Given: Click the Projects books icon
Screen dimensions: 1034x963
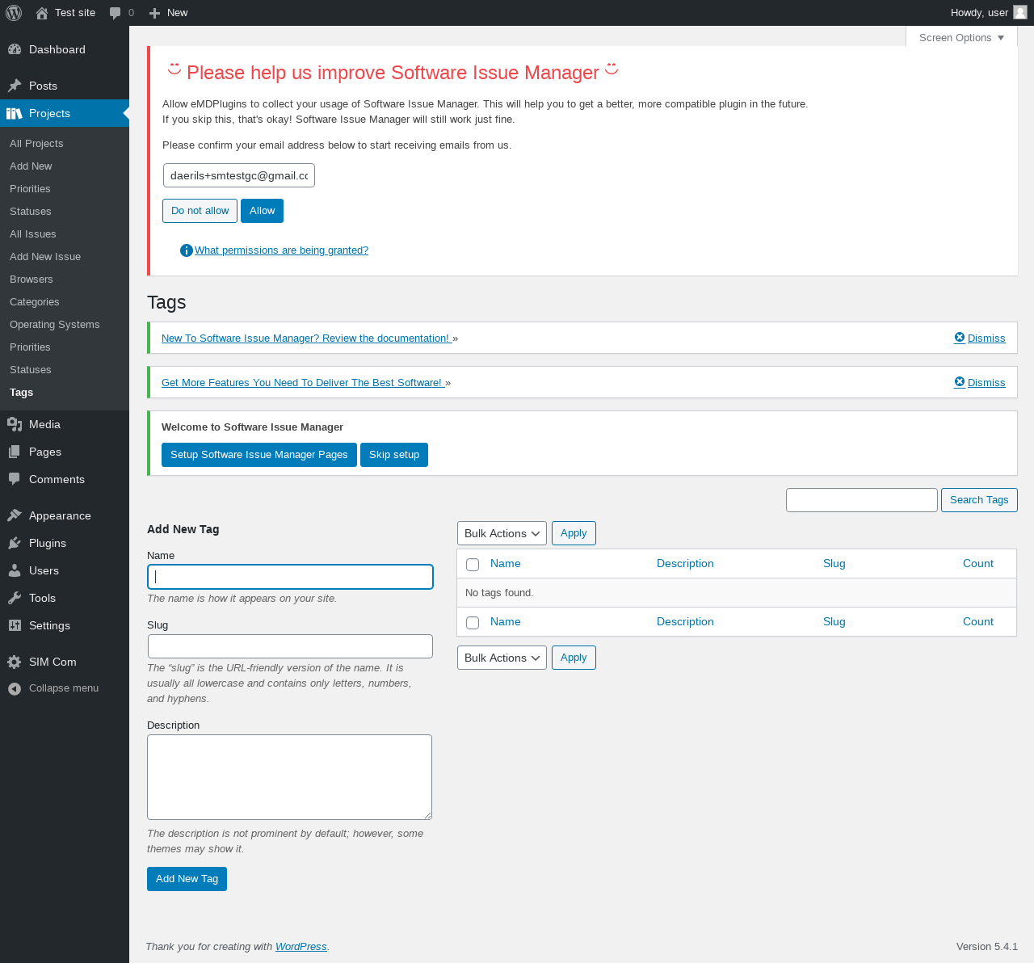Looking at the screenshot, I should [x=15, y=113].
